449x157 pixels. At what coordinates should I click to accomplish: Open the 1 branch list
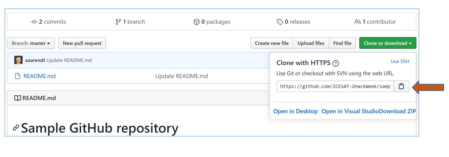[130, 22]
